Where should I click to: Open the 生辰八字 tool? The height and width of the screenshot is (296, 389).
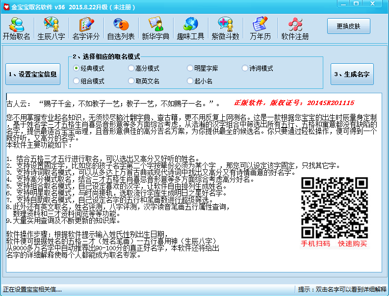click(51, 28)
